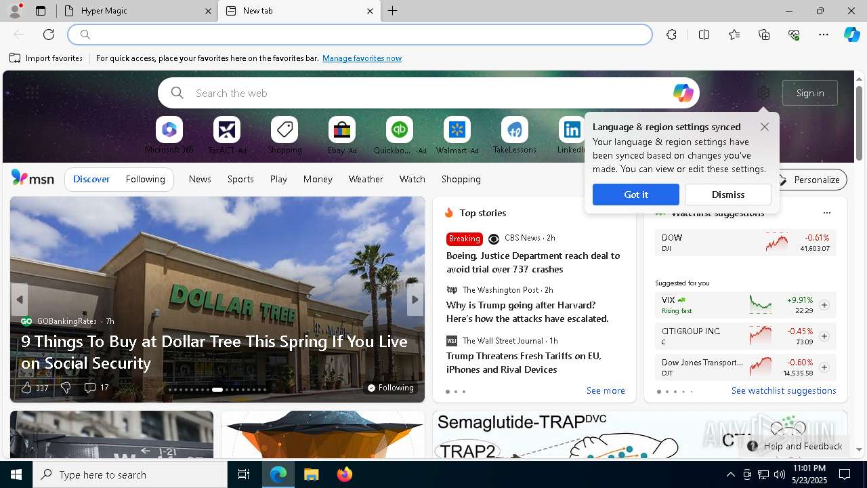This screenshot has width=867, height=488.
Task: Open the Favorites star icon
Action: click(x=734, y=35)
